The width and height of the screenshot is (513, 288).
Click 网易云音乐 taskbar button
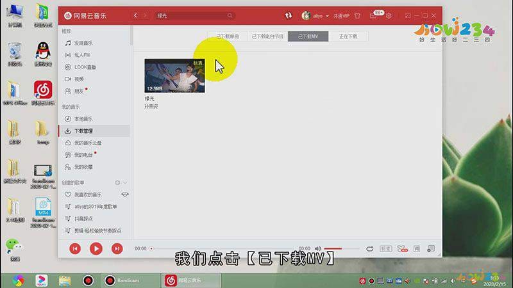(191, 280)
